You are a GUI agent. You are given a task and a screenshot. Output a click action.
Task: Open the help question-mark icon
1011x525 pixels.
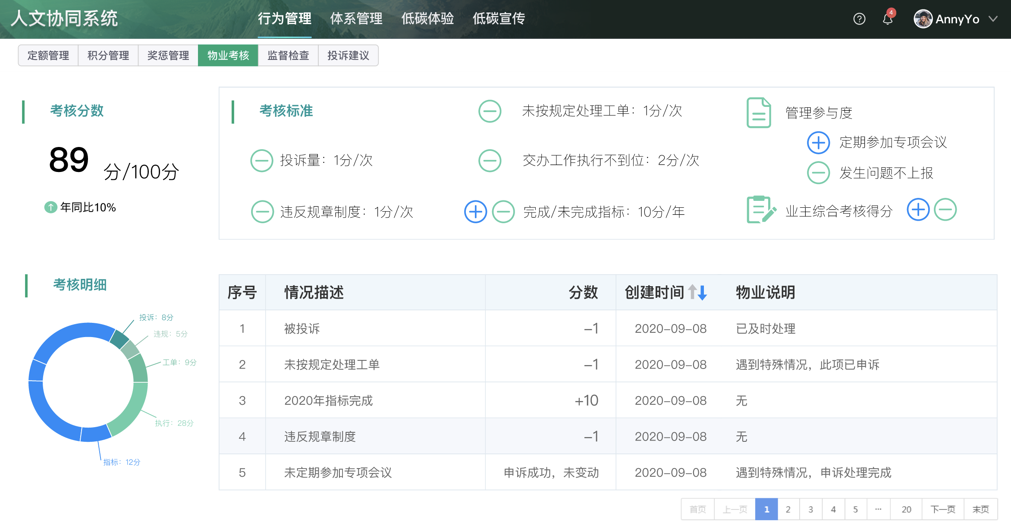[x=859, y=19]
